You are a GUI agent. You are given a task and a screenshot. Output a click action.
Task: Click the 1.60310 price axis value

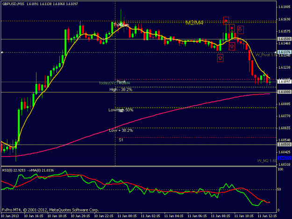tap(285, 164)
